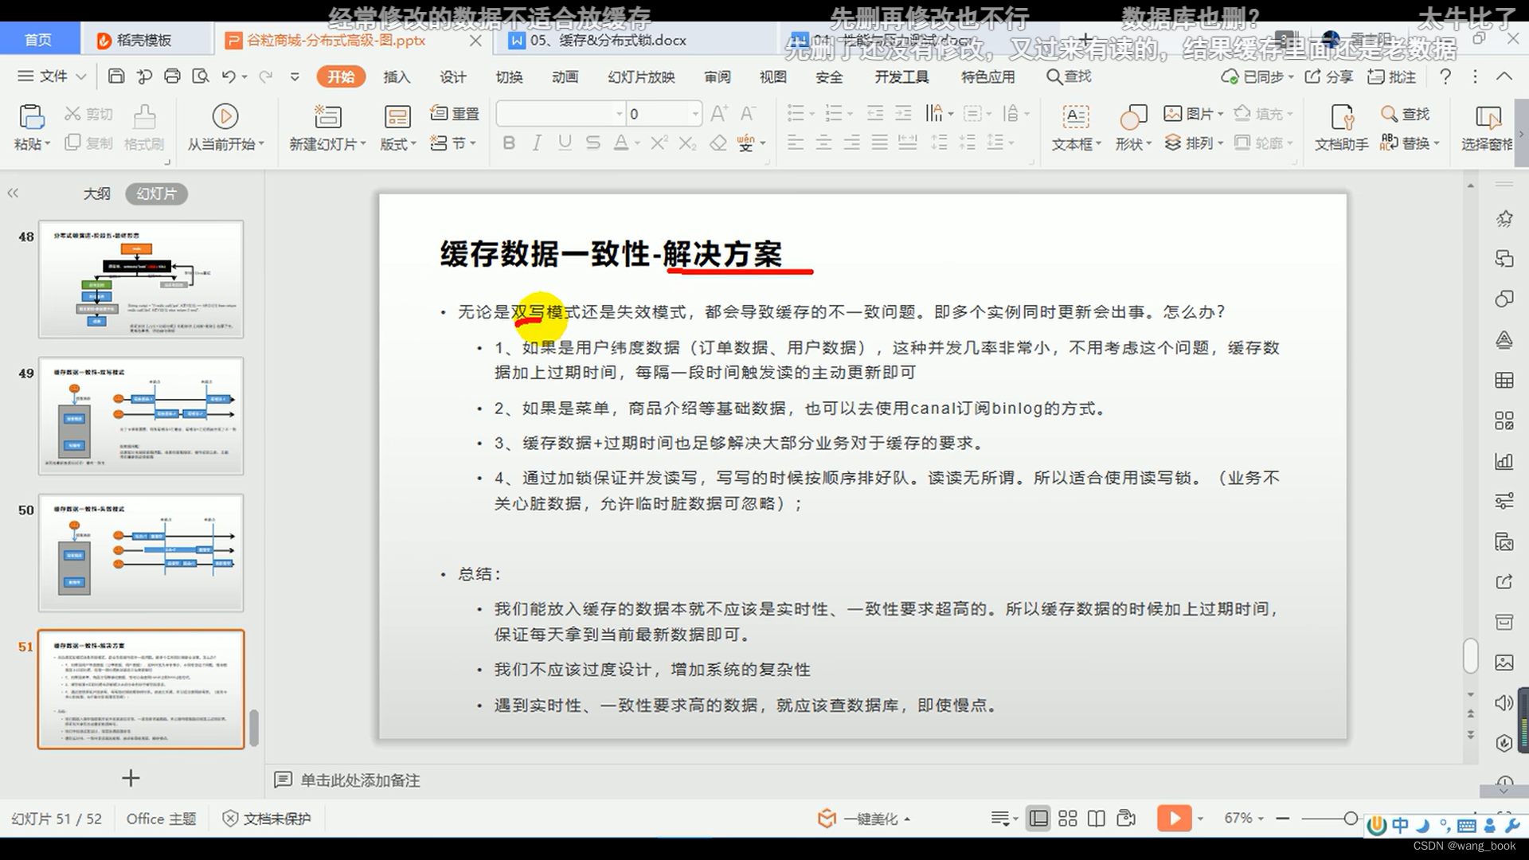The height and width of the screenshot is (860, 1529).
Task: Open the Help question mark icon
Action: pyautogui.click(x=1445, y=76)
